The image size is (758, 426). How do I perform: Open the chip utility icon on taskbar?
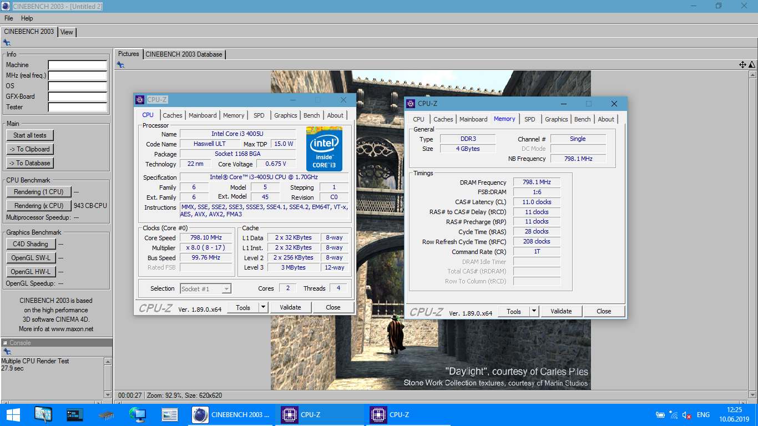coord(106,414)
